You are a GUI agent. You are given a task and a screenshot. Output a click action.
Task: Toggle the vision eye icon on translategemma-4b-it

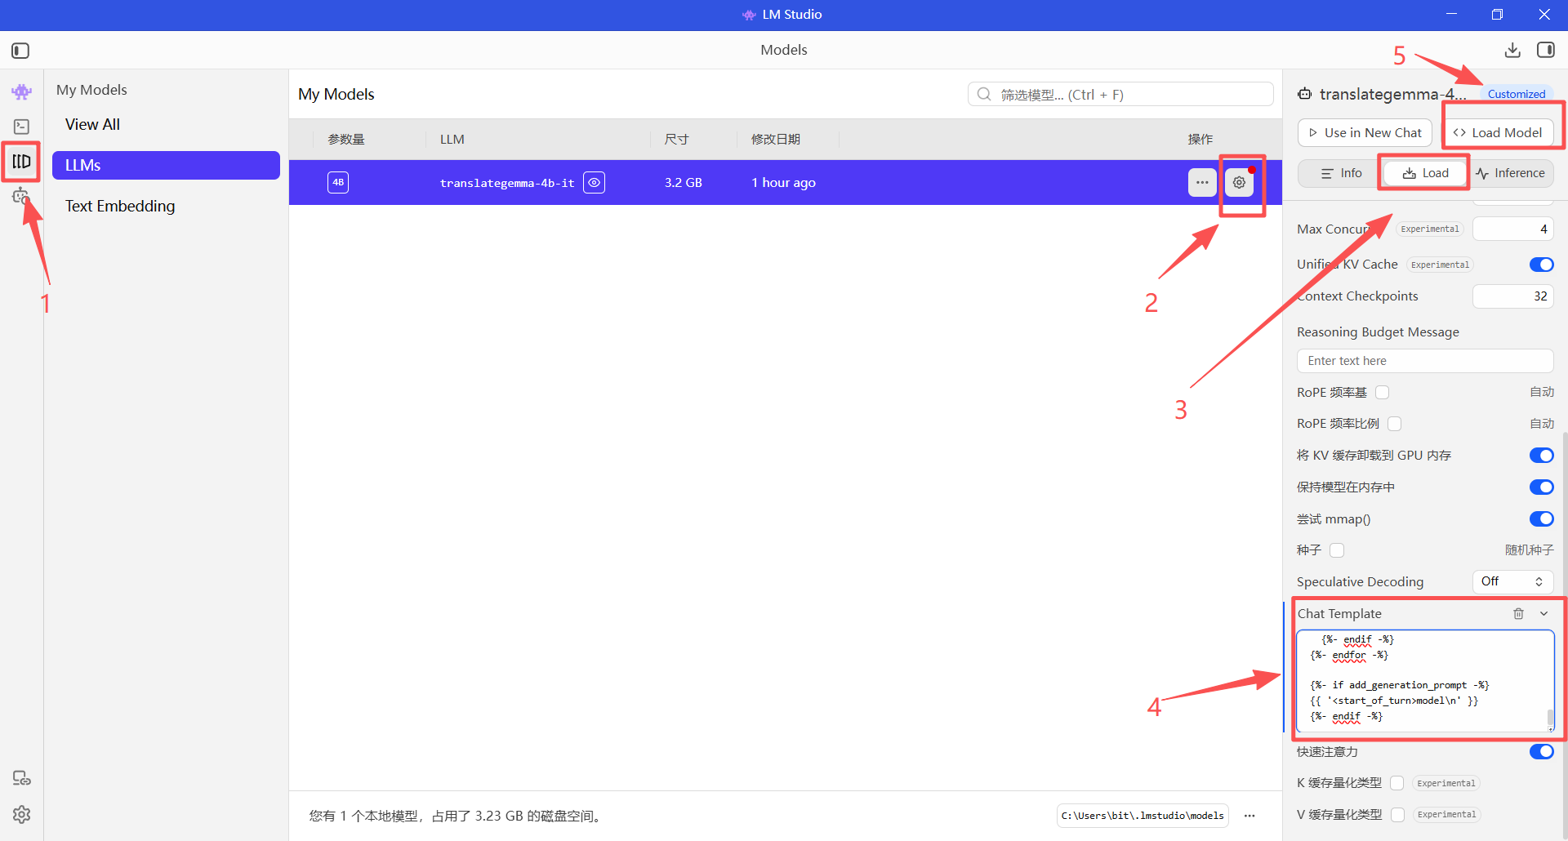[595, 183]
